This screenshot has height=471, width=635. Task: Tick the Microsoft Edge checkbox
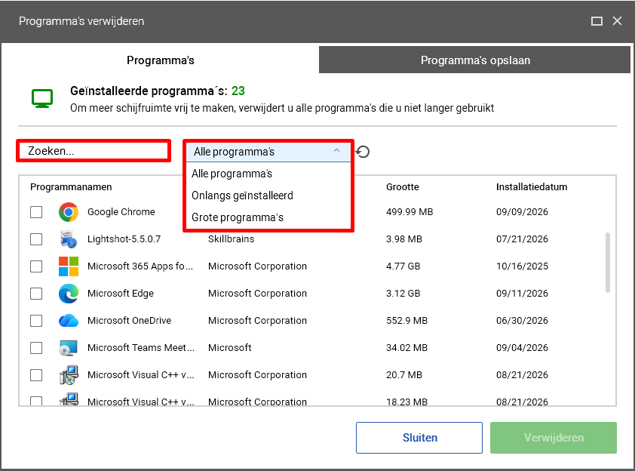point(36,294)
